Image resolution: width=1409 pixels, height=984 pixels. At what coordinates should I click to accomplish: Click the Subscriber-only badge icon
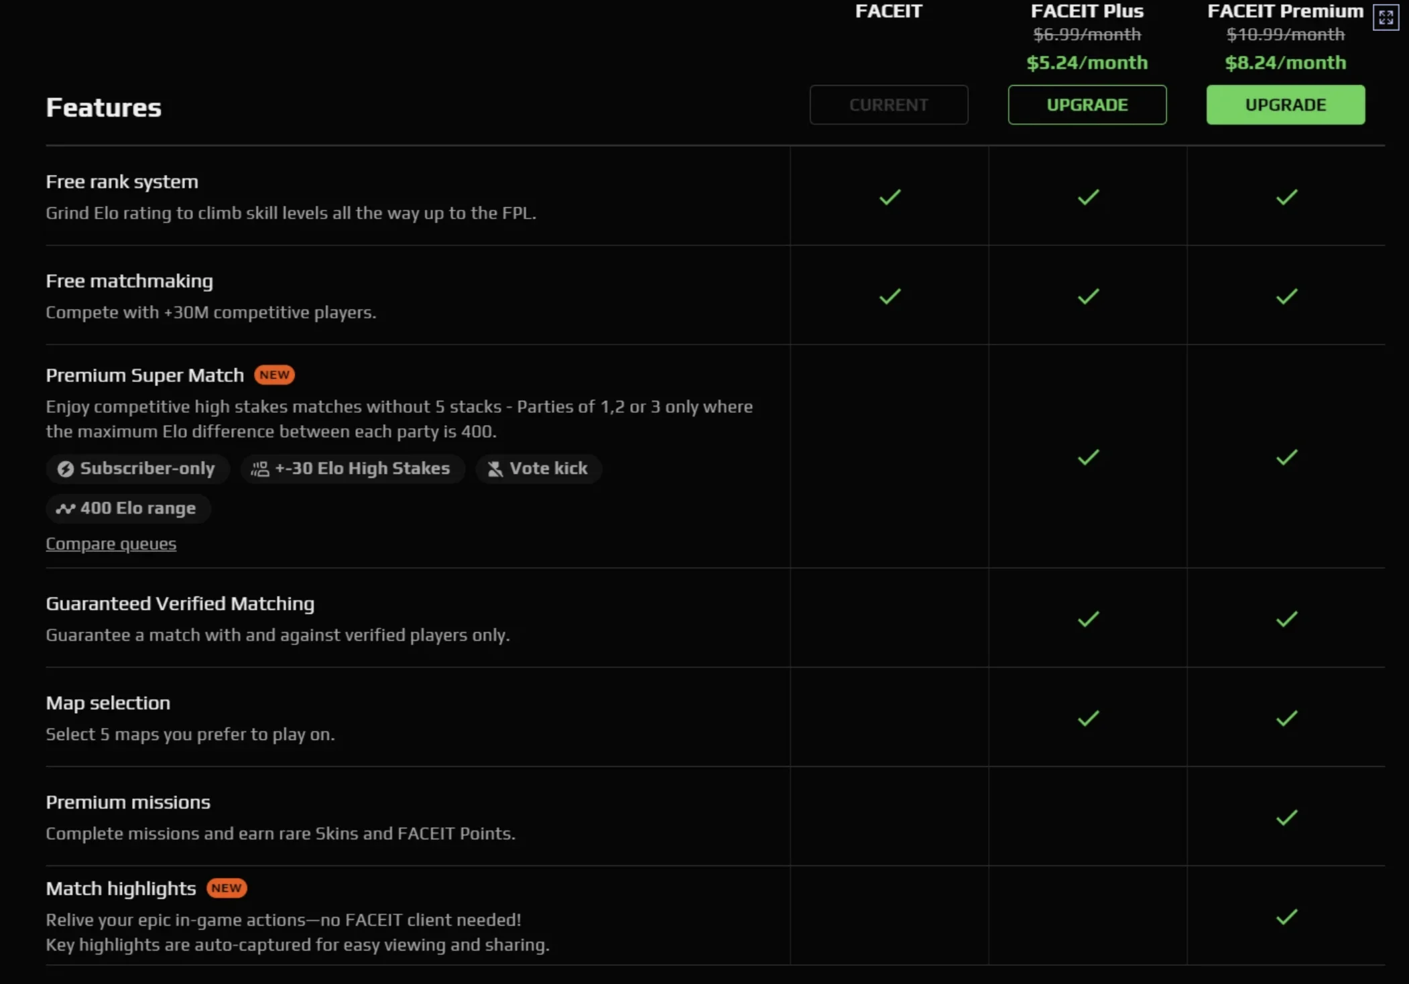click(x=65, y=469)
